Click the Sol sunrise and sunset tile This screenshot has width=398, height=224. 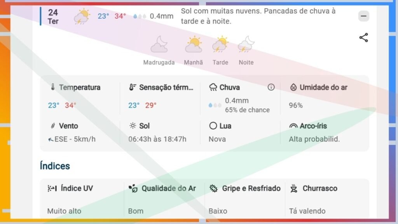[160, 132]
